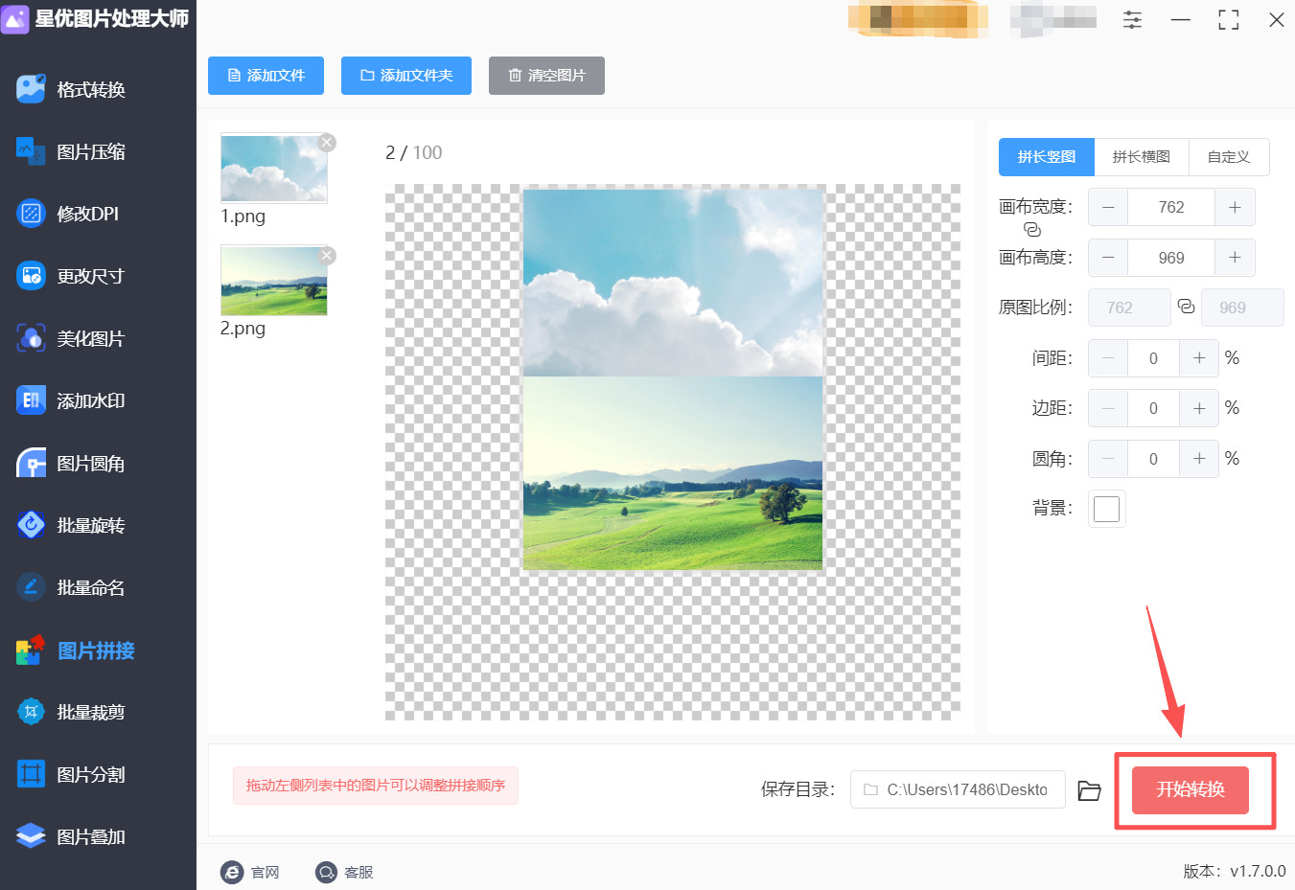Focus the 边距 margin value field

1153,408
